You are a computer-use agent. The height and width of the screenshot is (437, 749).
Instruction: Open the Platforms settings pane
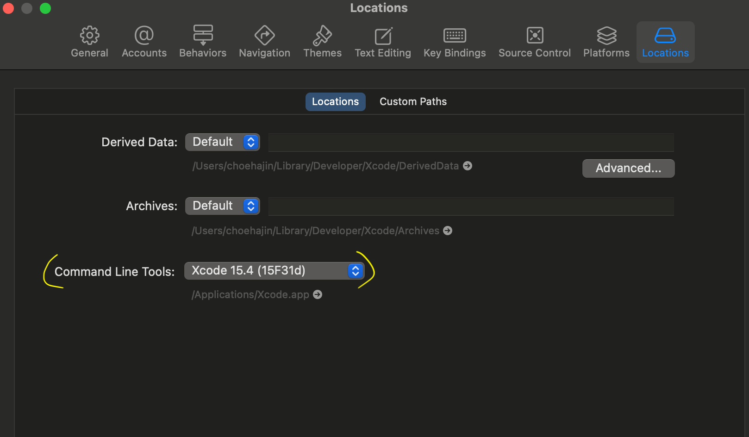click(606, 42)
